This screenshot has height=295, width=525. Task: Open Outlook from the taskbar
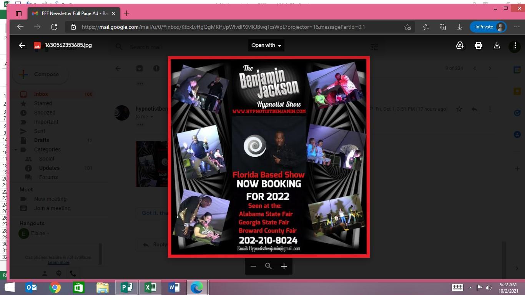(31, 287)
